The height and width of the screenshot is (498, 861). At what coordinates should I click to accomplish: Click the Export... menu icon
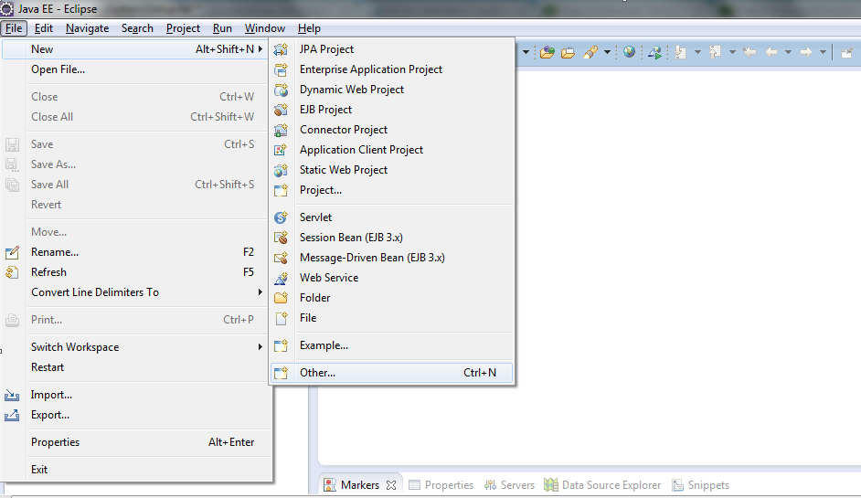(x=12, y=415)
